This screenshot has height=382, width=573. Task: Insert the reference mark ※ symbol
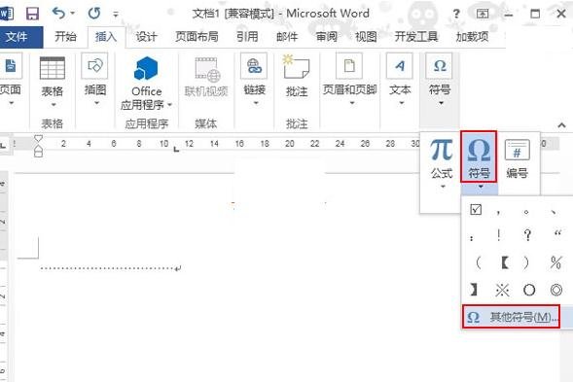click(x=502, y=290)
